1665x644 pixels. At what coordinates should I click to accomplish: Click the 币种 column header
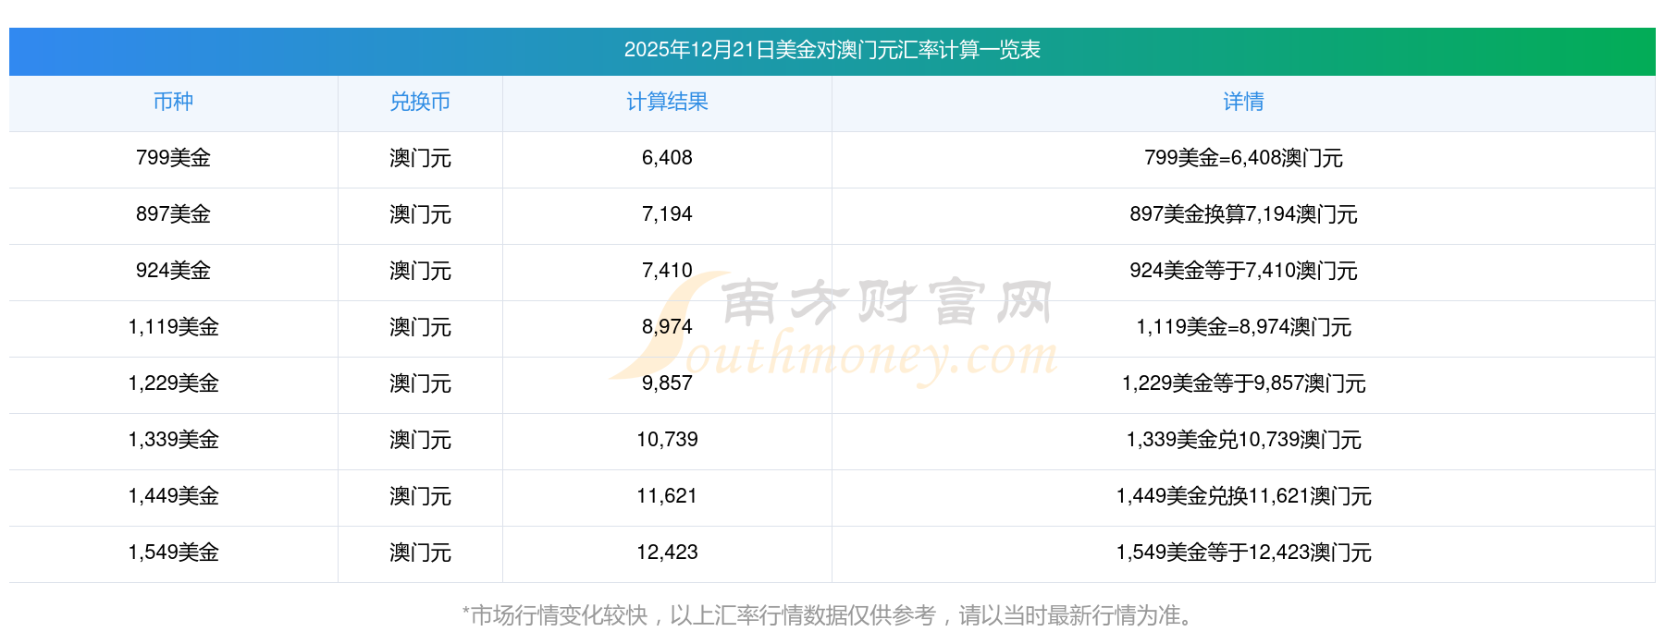173,102
